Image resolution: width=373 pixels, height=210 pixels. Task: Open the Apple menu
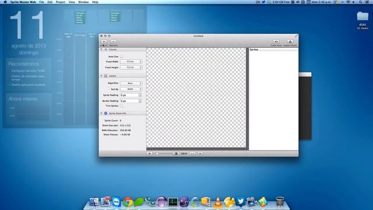(5, 2)
